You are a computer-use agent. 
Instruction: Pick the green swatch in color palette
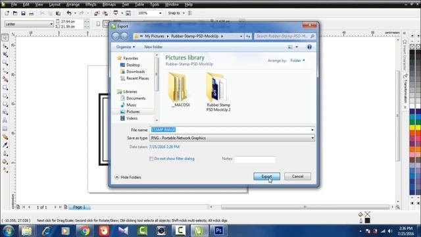pos(412,122)
